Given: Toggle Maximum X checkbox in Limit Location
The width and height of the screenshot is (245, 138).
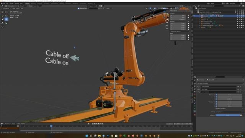Looking at the screenshot, I should click(x=216, y=102).
